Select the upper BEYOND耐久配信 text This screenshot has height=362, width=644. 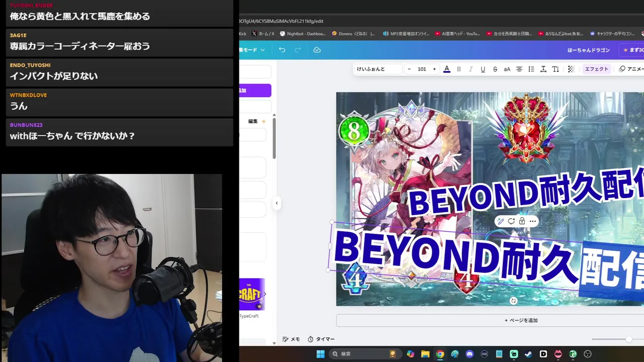[x=526, y=194]
